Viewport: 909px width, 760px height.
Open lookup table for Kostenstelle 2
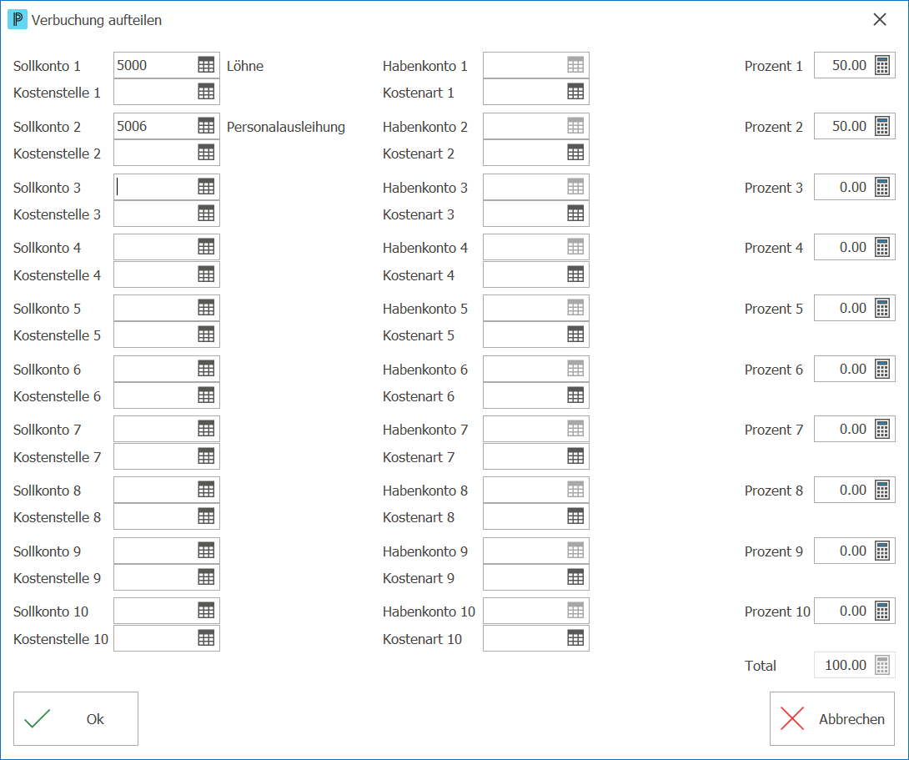tap(206, 153)
